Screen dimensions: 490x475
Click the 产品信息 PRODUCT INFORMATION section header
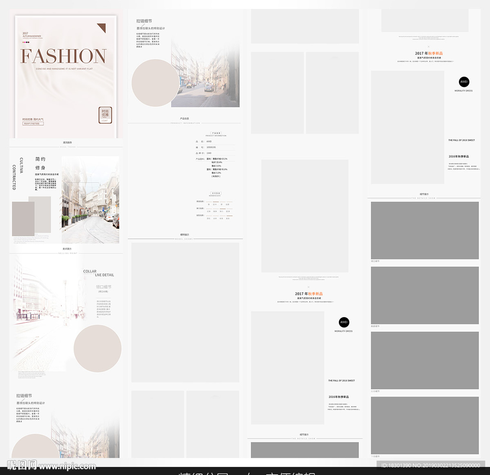pos(185,121)
